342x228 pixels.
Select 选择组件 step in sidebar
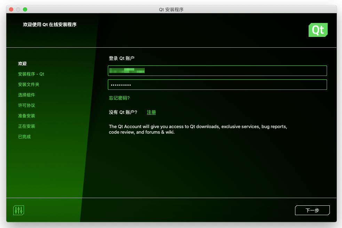click(x=26, y=95)
